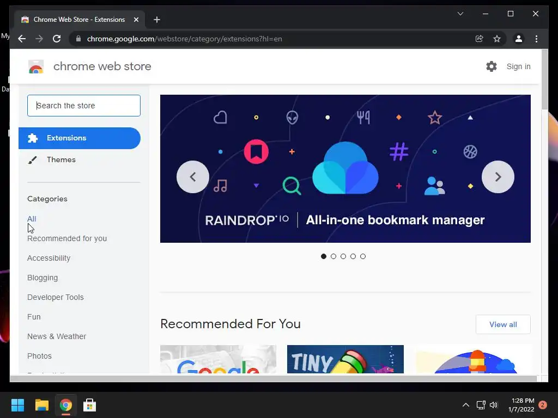558x418 pixels.
Task: Open the Google extension thumbnail
Action: [x=218, y=359]
